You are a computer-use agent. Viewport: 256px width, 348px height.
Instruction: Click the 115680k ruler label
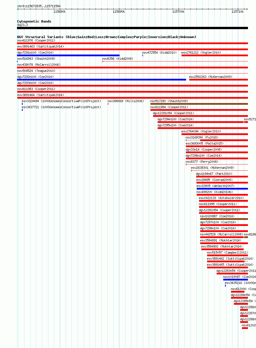60,12
